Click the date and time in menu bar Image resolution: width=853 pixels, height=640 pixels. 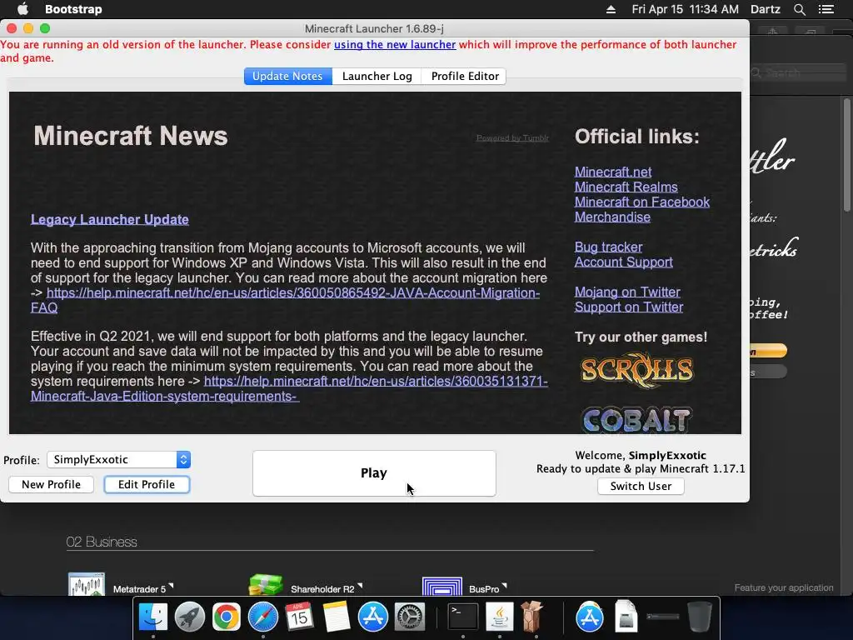pos(685,9)
